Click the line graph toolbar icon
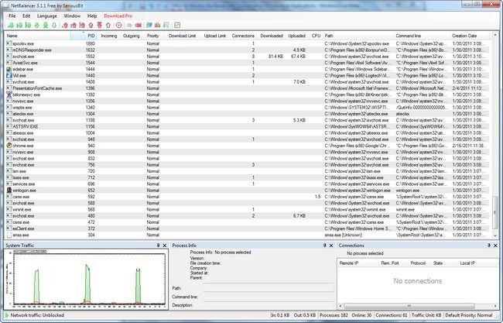This screenshot has width=503, height=323. coord(177,25)
